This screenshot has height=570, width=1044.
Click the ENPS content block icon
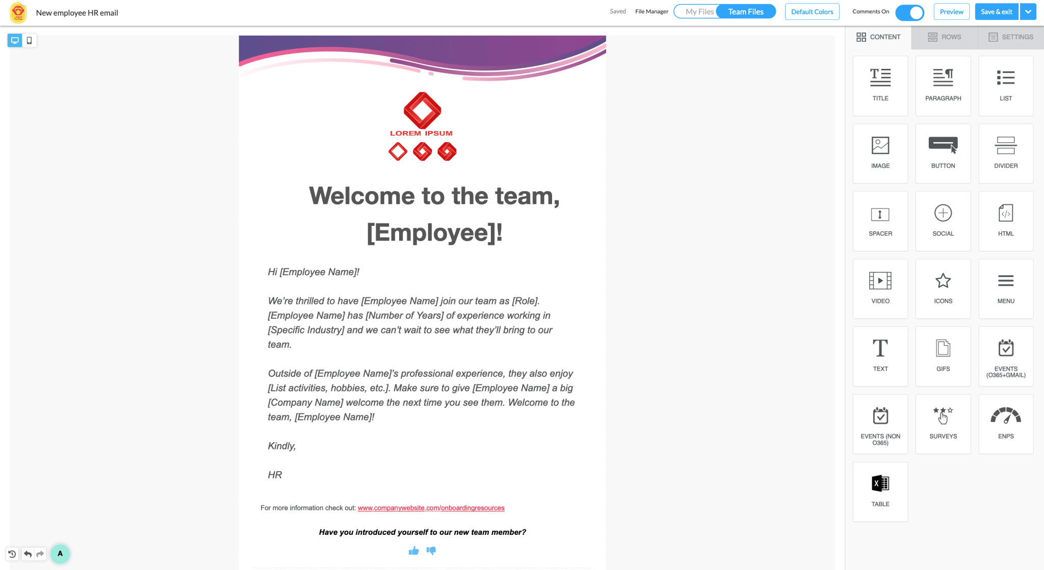coord(1005,421)
